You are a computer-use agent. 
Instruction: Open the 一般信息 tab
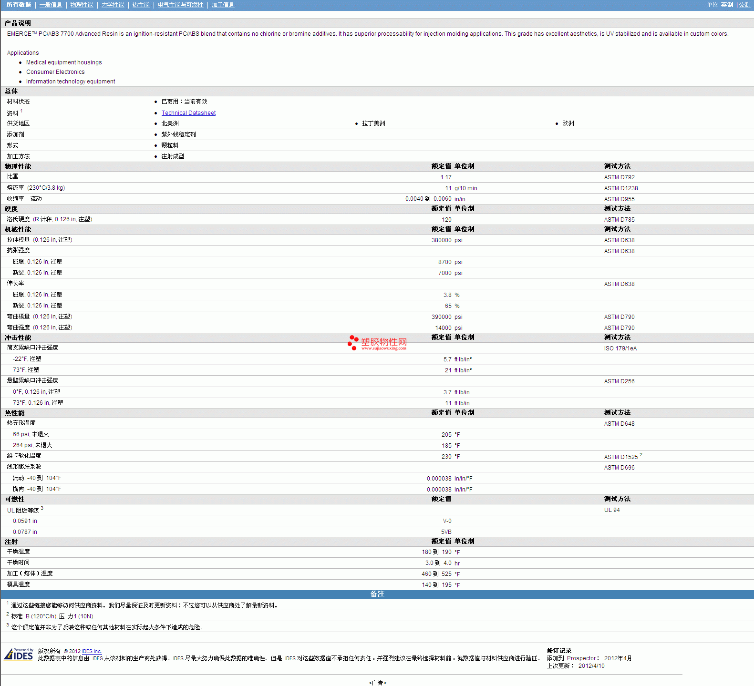51,5
